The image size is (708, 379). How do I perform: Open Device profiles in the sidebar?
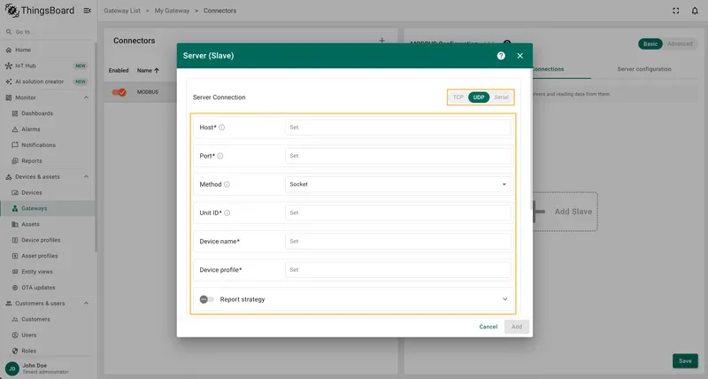pyautogui.click(x=48, y=240)
